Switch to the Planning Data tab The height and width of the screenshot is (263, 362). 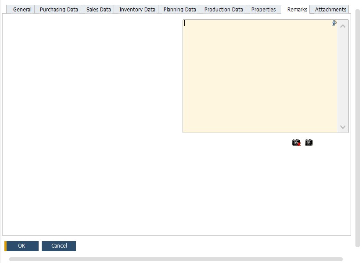tap(179, 9)
